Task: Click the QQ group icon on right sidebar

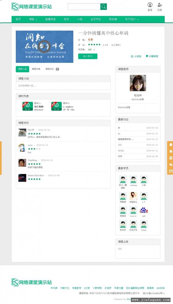Action: (x=171, y=151)
